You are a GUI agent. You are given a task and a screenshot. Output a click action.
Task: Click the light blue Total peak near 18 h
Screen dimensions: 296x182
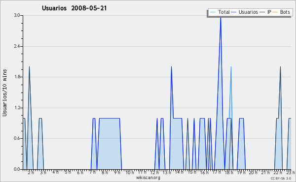[231, 67]
